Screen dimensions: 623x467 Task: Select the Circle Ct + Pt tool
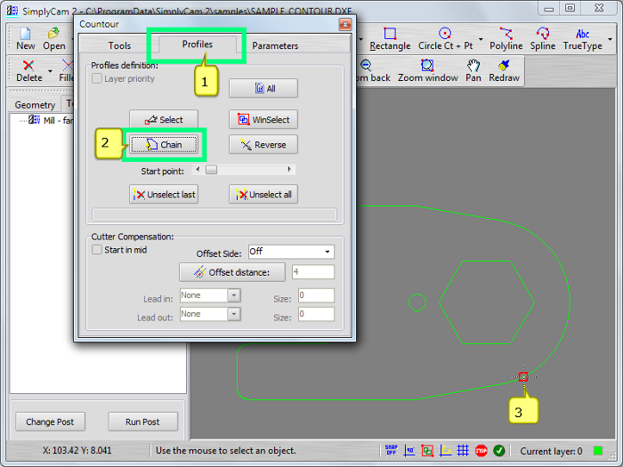[445, 39]
